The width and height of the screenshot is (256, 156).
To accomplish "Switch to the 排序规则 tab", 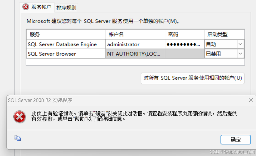I will 66,8.
